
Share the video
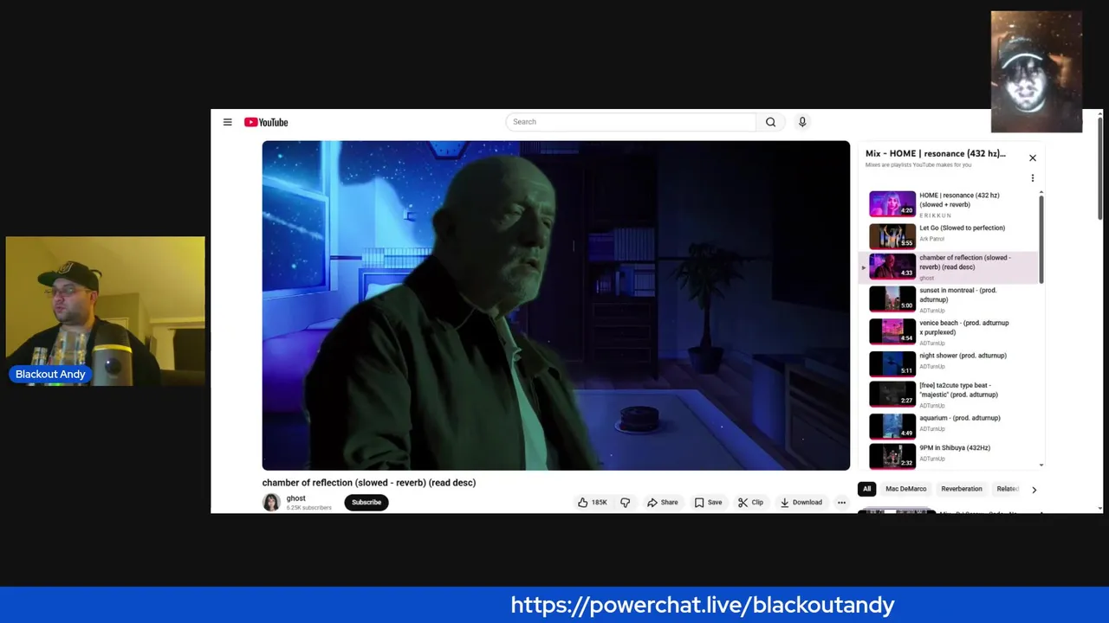click(x=663, y=502)
